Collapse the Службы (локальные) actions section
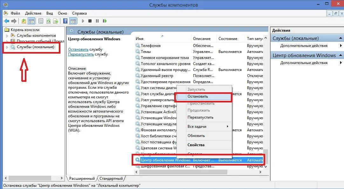Image resolution: width=344 pixels, height=189 pixels. [341, 38]
